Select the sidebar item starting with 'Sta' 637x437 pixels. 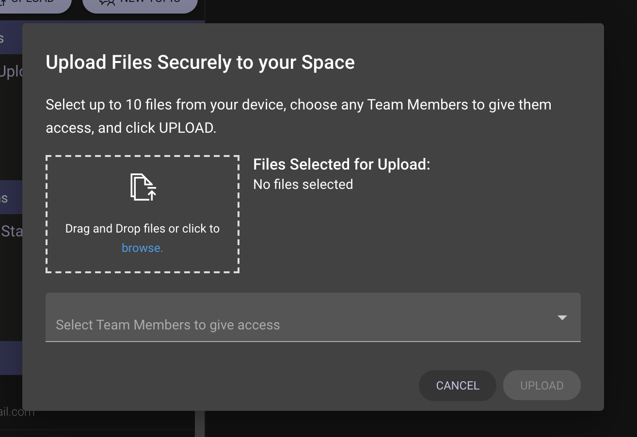[11, 231]
